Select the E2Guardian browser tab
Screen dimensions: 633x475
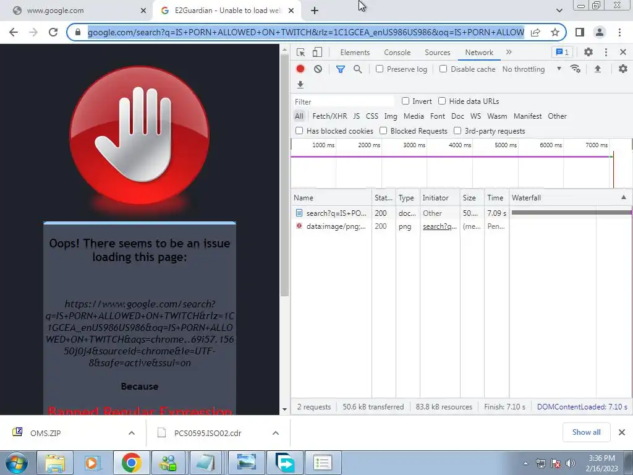[x=227, y=11]
